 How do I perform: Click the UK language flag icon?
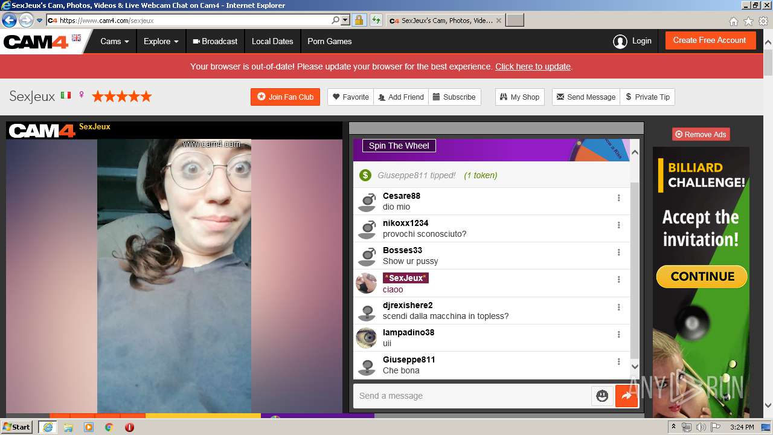pos(76,38)
